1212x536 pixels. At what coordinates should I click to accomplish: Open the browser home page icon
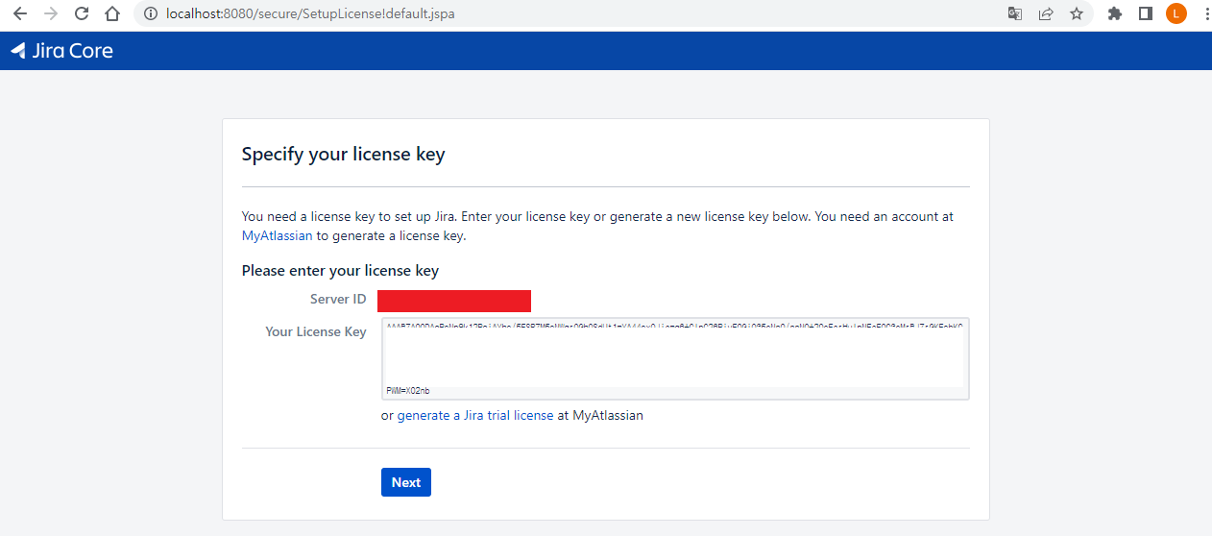tap(112, 13)
